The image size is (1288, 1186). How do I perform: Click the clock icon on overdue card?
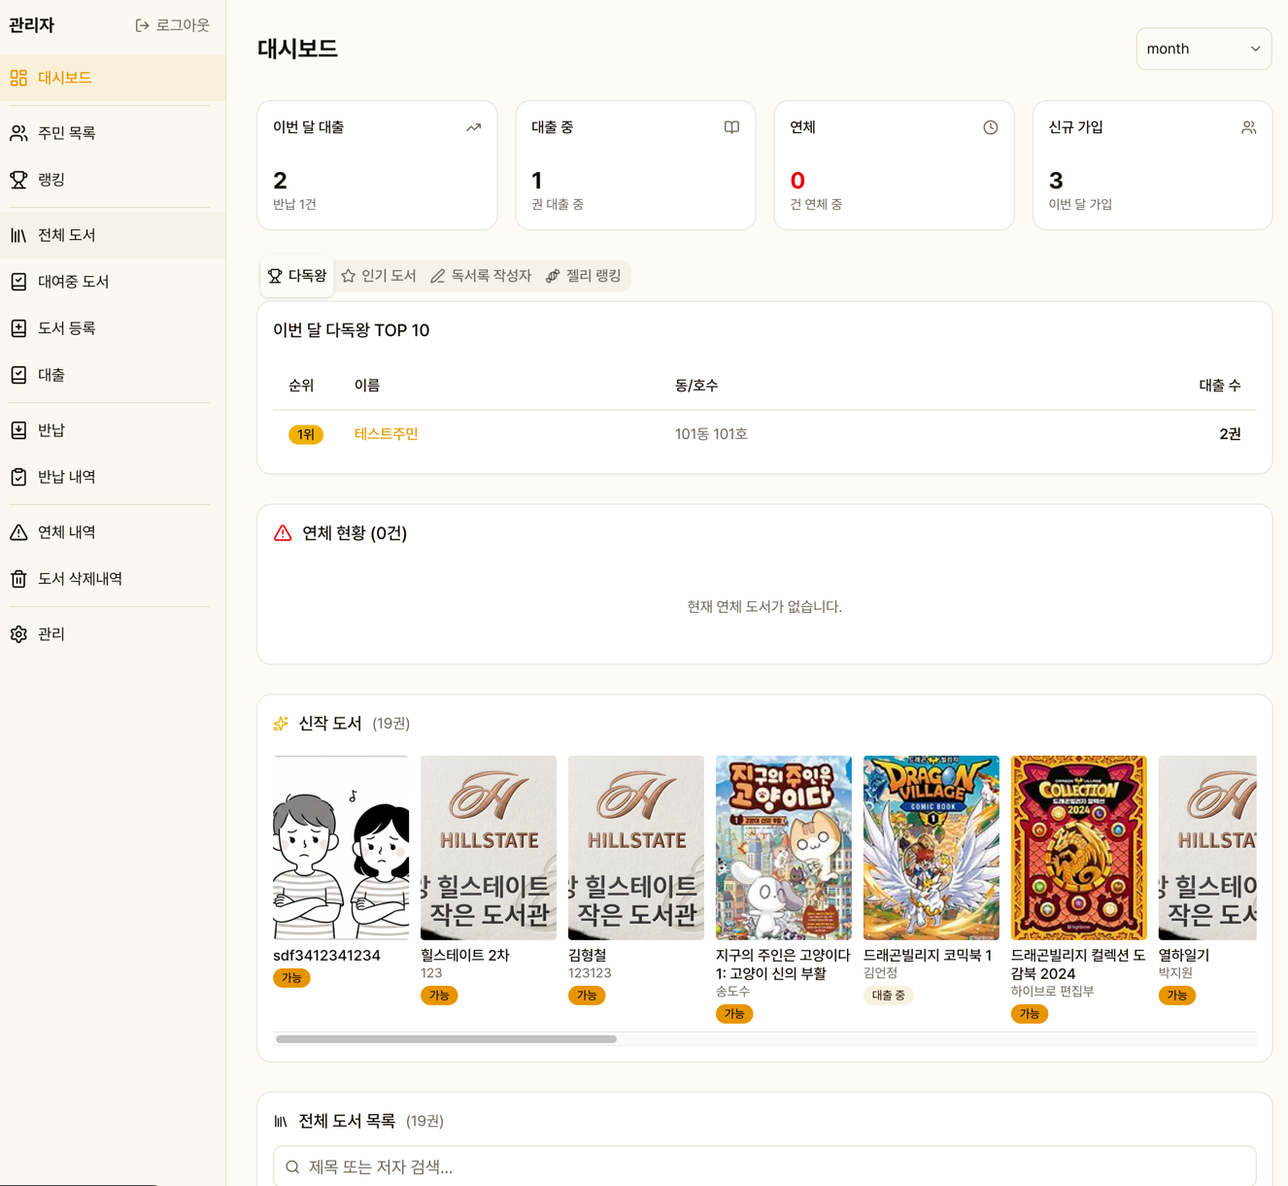(990, 127)
